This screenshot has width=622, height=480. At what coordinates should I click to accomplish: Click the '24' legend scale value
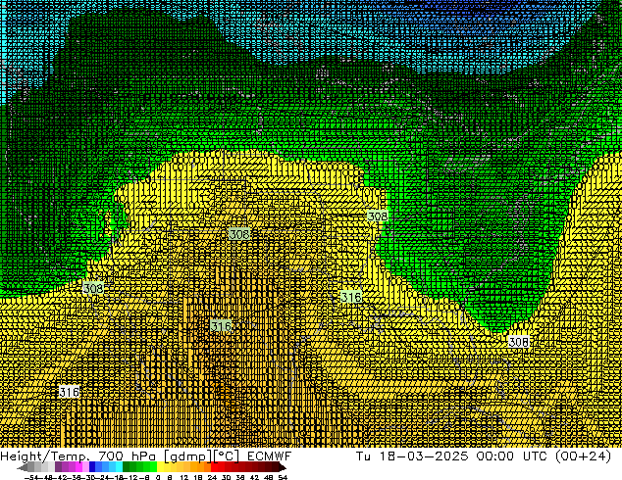tap(212, 477)
